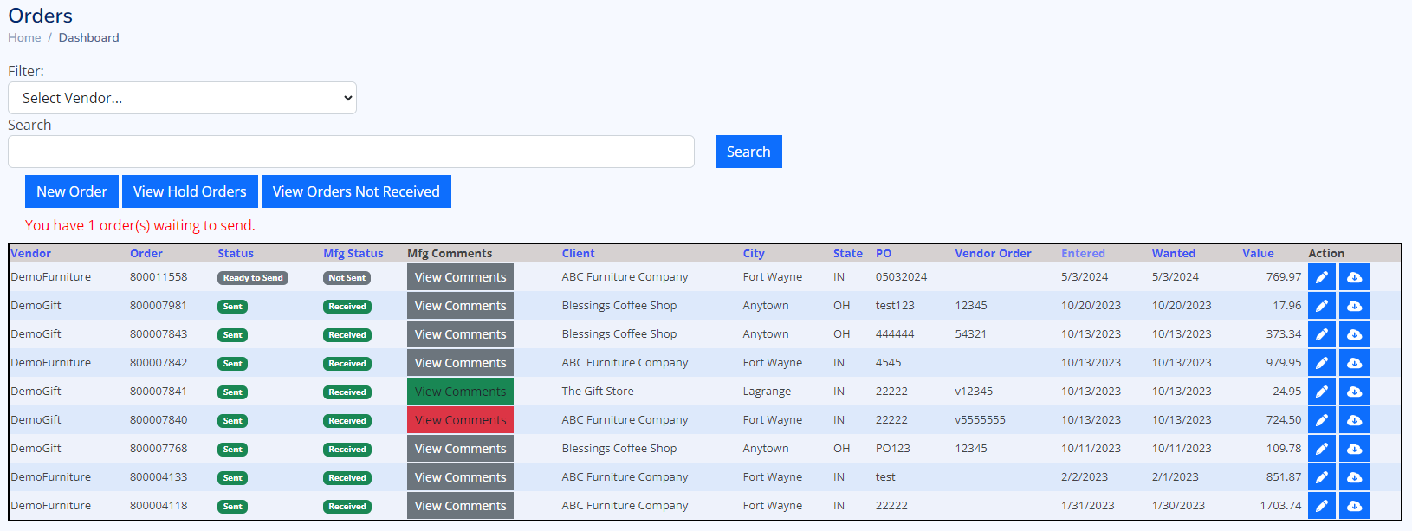
Task: Edit order 800004133 using the pencil icon
Action: click(1321, 477)
